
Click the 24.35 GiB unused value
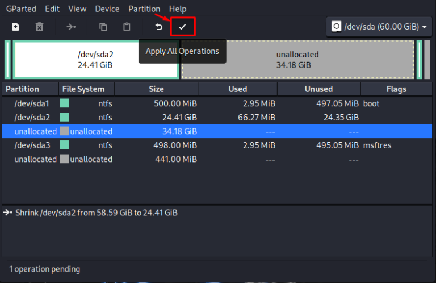tap(341, 118)
